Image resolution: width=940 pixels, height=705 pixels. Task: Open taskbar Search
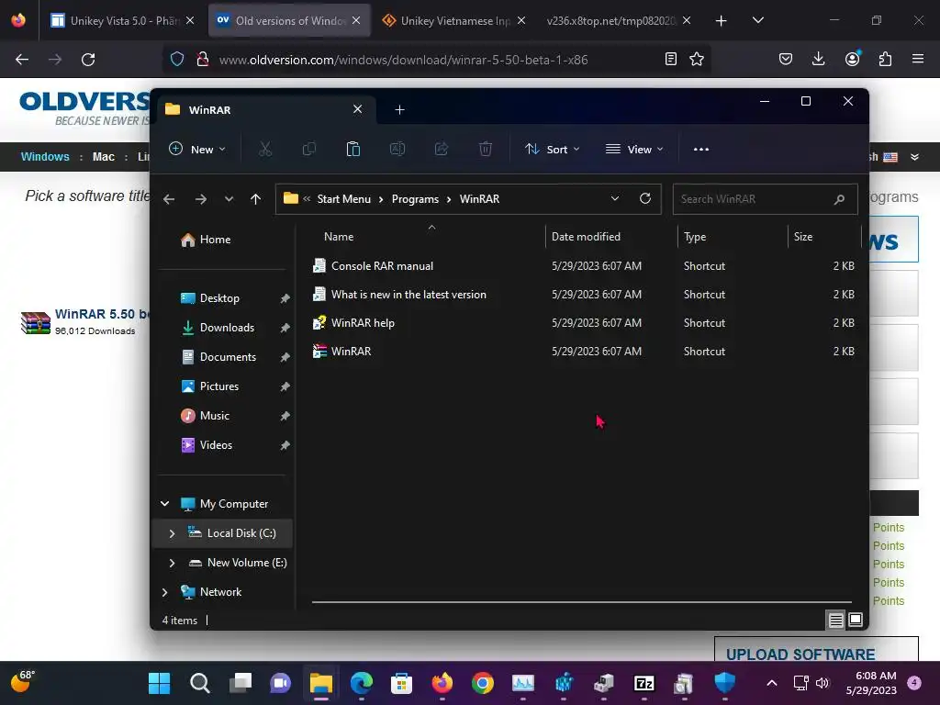pos(199,683)
